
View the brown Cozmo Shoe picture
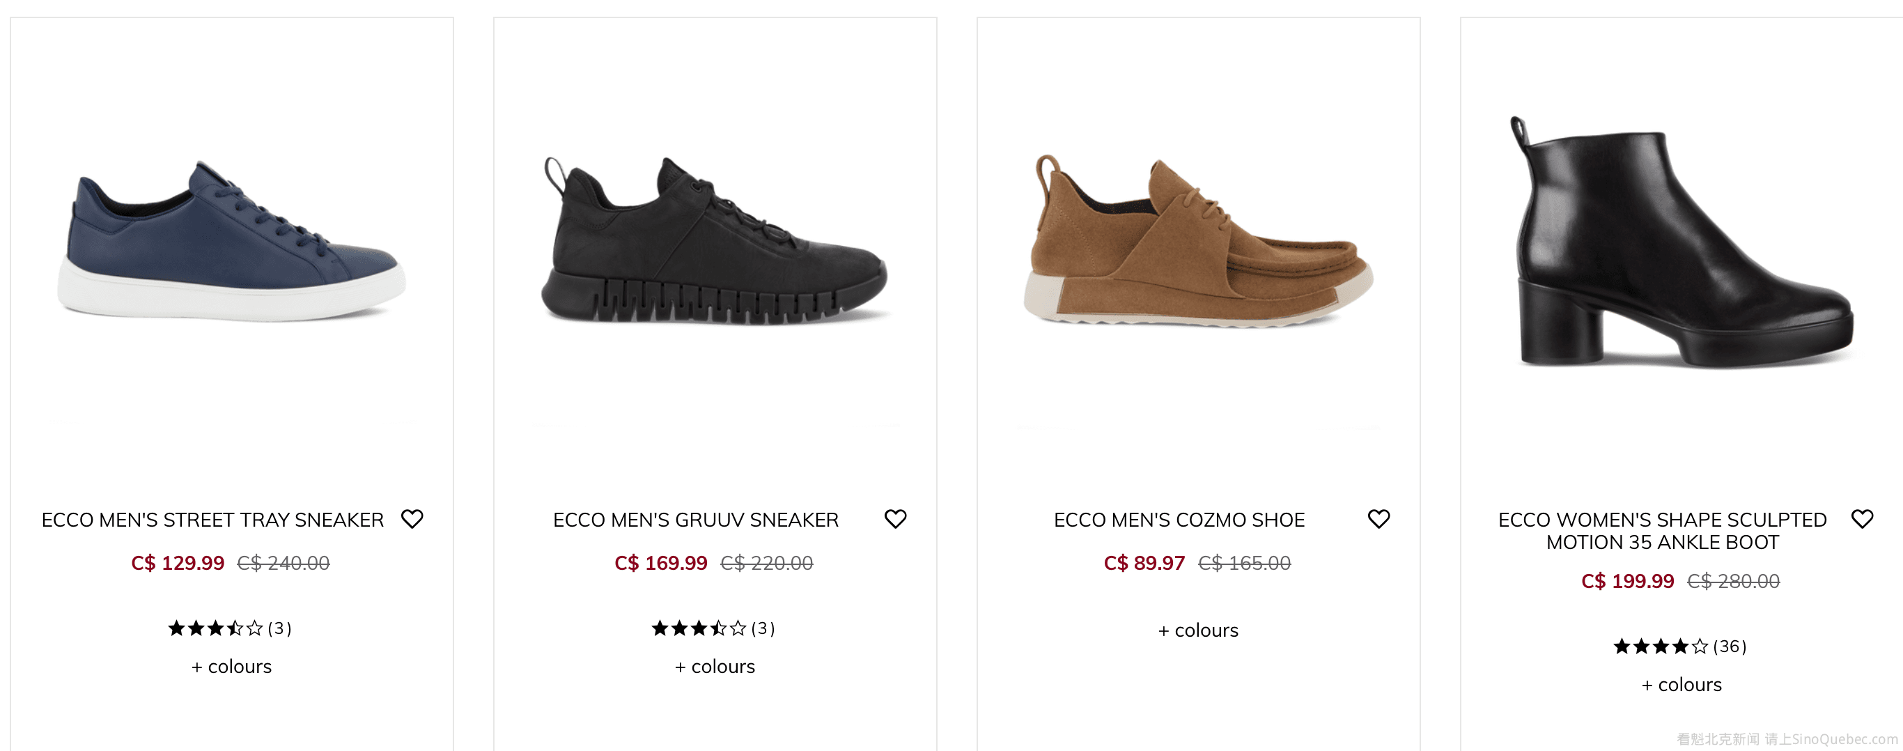[x=1198, y=244]
